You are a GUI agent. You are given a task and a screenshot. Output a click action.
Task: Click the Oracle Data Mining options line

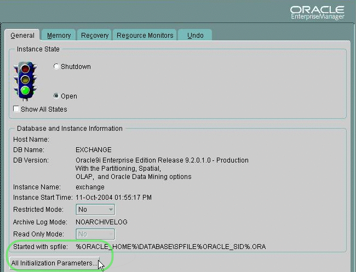coord(134,176)
